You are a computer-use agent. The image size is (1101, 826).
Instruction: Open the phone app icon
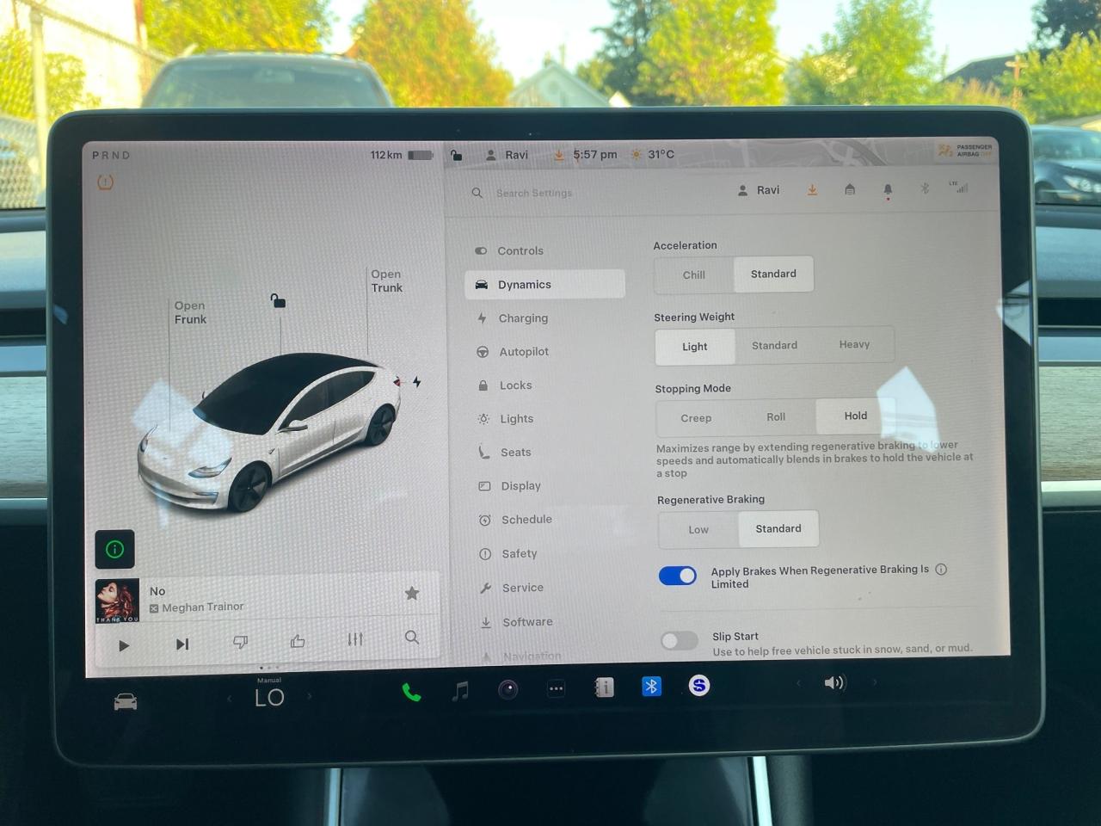(x=411, y=692)
